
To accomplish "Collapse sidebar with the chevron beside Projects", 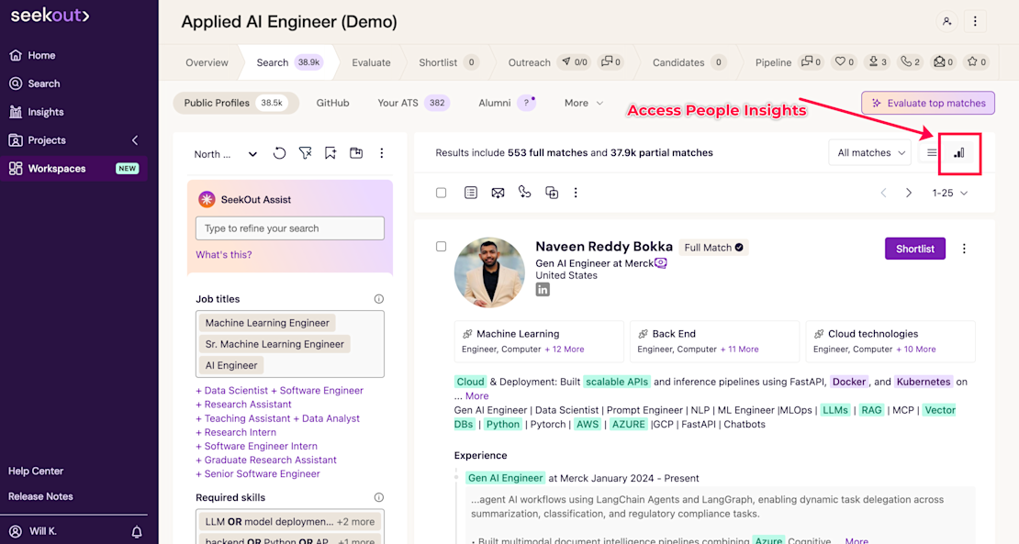I will (135, 140).
